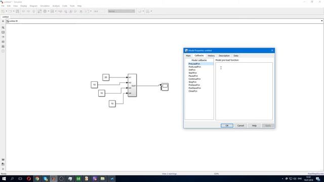Click the Zoom tool in left palette

coord(3,27)
